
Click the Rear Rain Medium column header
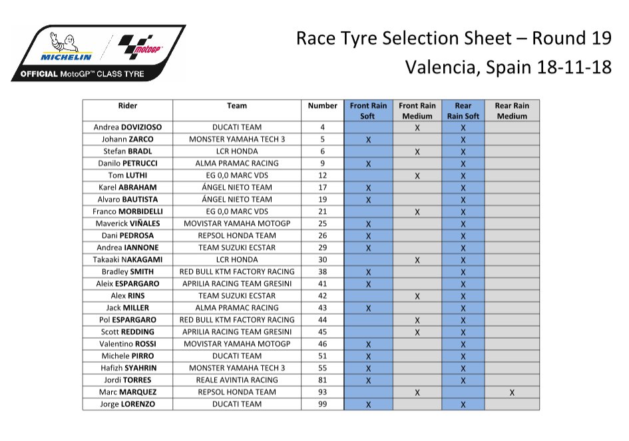(x=511, y=111)
